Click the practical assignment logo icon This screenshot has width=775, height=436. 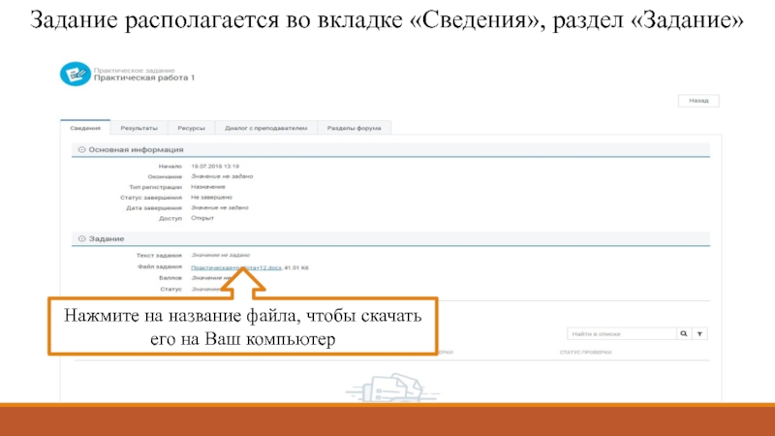pos(74,74)
